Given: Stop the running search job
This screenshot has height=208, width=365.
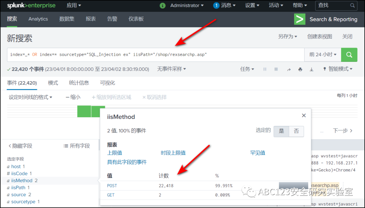Looking at the screenshot, I should 276,69.
